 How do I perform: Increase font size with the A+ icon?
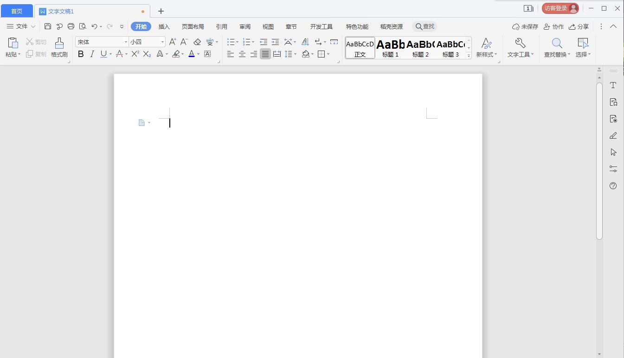point(173,42)
